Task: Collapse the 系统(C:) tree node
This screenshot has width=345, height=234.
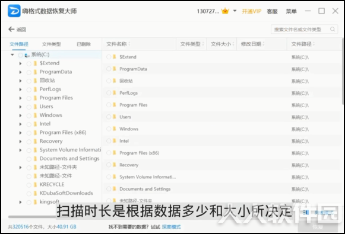Action: [x=12, y=55]
